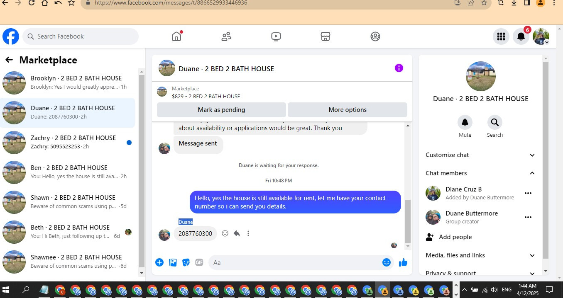Screen dimensions: 563x298
Task: Open Ben 2 BED 2 BATH HOUSE chat
Action: (68, 172)
